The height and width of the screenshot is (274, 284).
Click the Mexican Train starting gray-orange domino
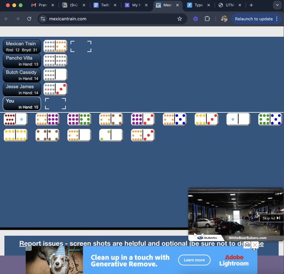pyautogui.click(x=55, y=46)
